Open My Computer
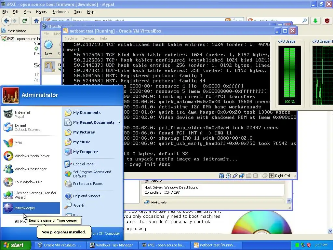 pos(93,152)
